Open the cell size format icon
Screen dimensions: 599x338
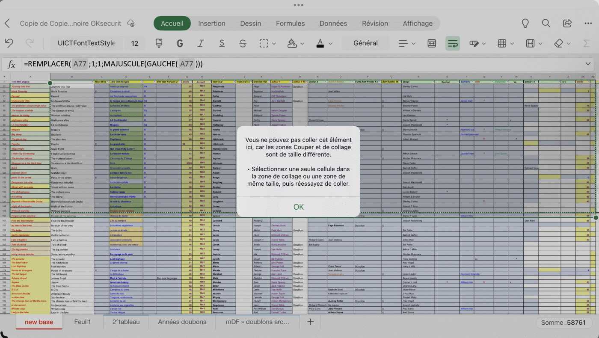(x=530, y=43)
